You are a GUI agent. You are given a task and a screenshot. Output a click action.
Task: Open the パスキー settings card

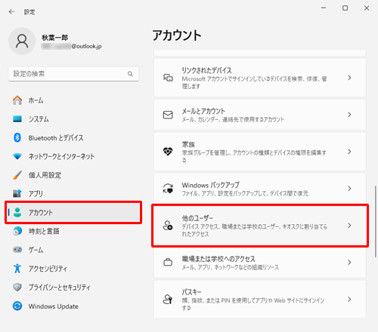(260, 300)
